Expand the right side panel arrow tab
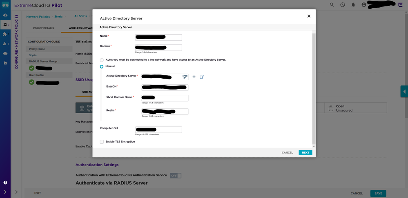Viewport: 408px width, 198px height. click(404, 91)
